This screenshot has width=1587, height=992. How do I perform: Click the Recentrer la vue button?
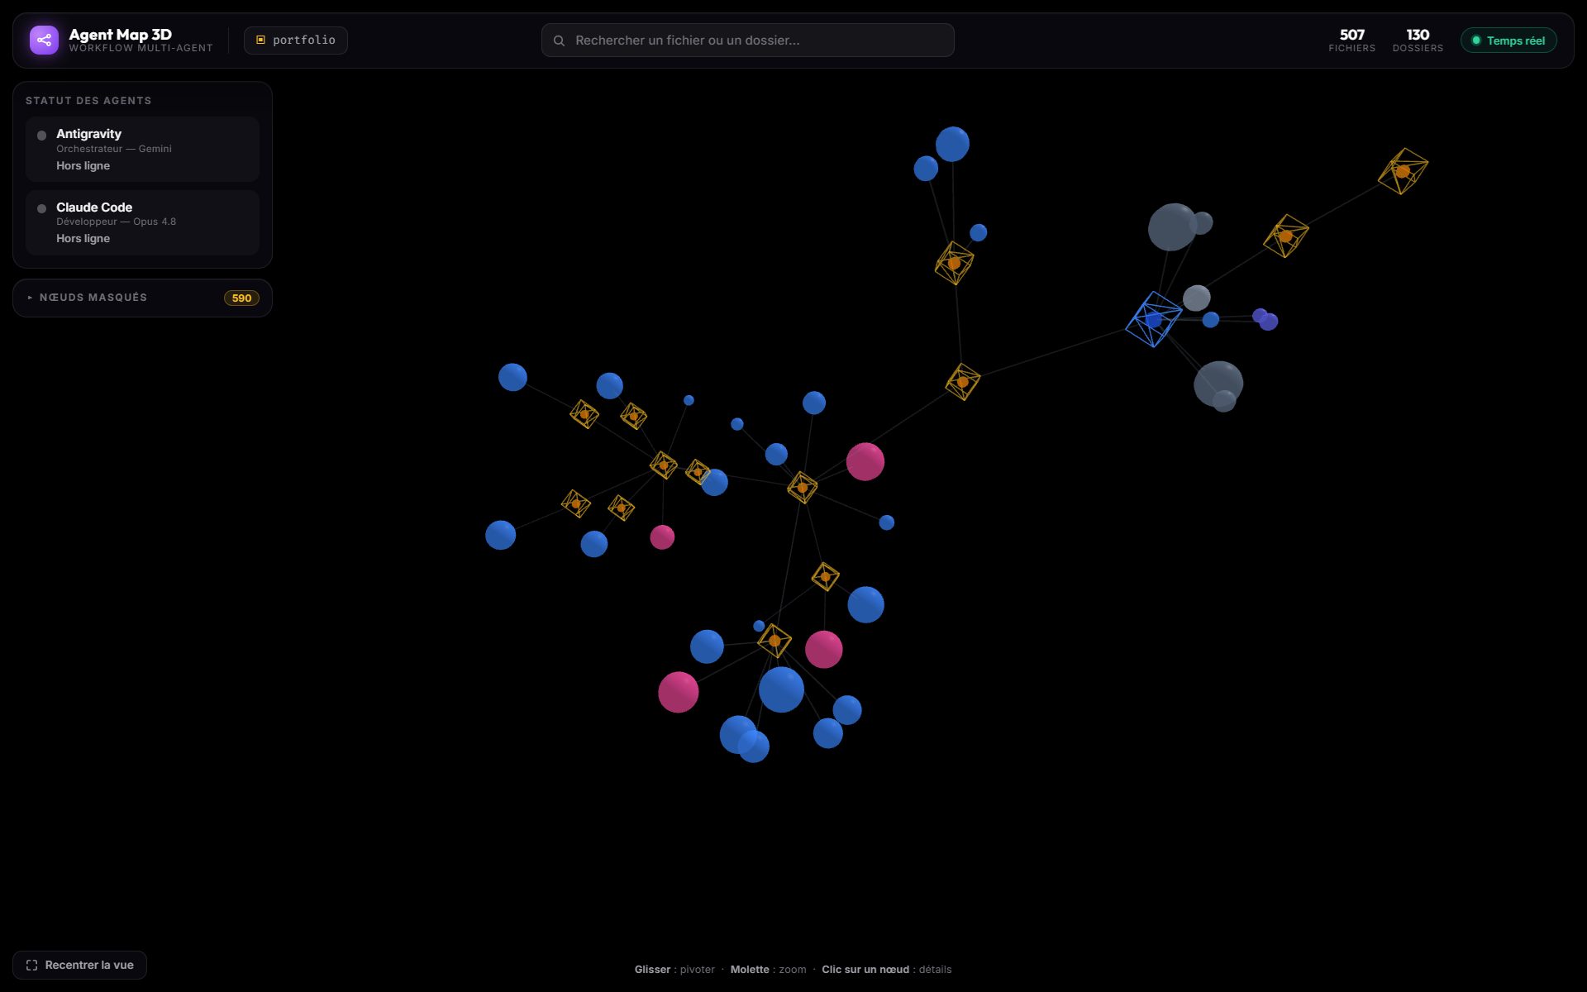79,965
